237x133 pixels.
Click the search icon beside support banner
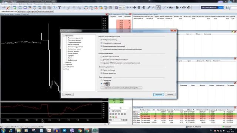[228, 7]
